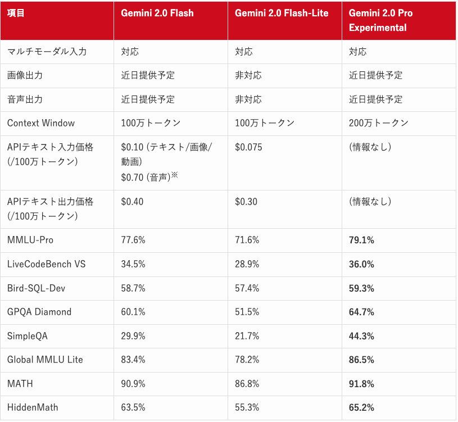
Task: Select the Context Window row label
Action: click(x=41, y=123)
